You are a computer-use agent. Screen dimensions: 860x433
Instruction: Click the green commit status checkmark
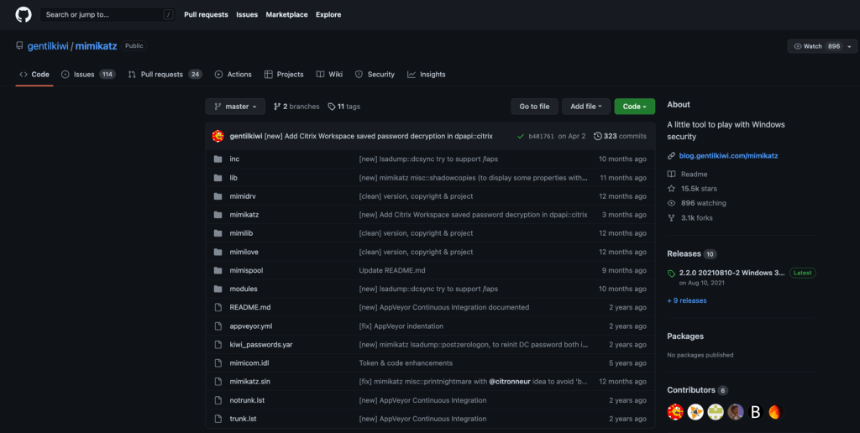click(x=521, y=136)
